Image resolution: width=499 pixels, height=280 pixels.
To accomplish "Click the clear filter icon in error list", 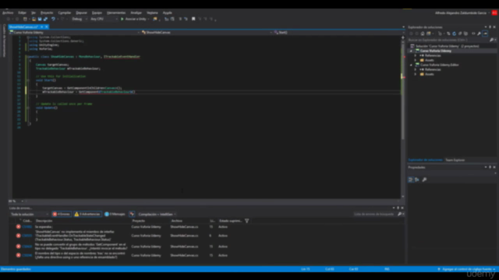I will tap(132, 215).
